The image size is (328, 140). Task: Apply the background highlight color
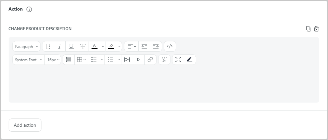coord(111,47)
